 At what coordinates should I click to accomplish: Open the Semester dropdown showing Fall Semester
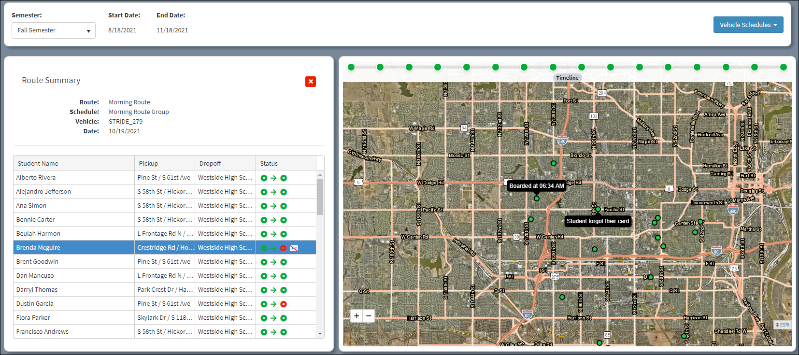(54, 30)
